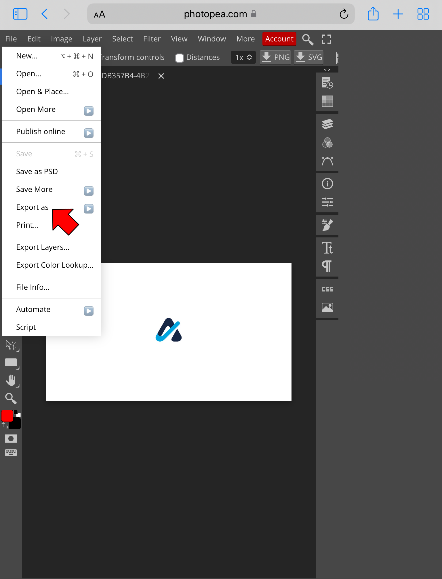
Task: Expand the Open More submenu
Action: [89, 111]
